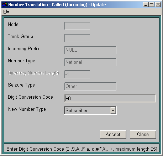Click the Seizure Type field showing Other
163x156 pixels.
pos(90,86)
